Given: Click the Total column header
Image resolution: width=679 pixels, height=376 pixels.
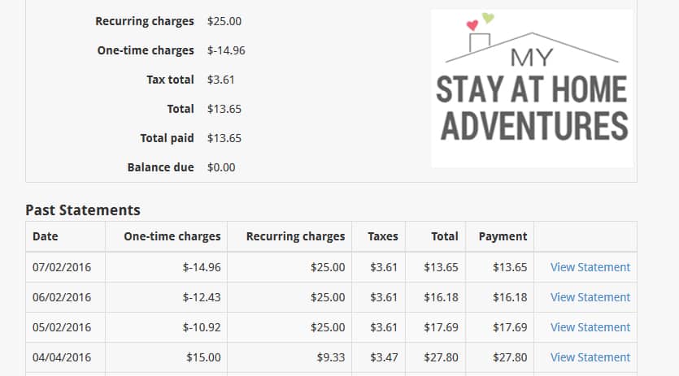Looking at the screenshot, I should [445, 236].
